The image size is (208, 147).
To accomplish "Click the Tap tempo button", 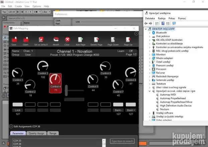I will [4, 12].
